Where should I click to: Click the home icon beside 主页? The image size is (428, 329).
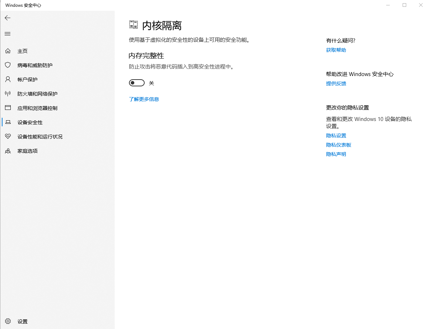coord(8,51)
